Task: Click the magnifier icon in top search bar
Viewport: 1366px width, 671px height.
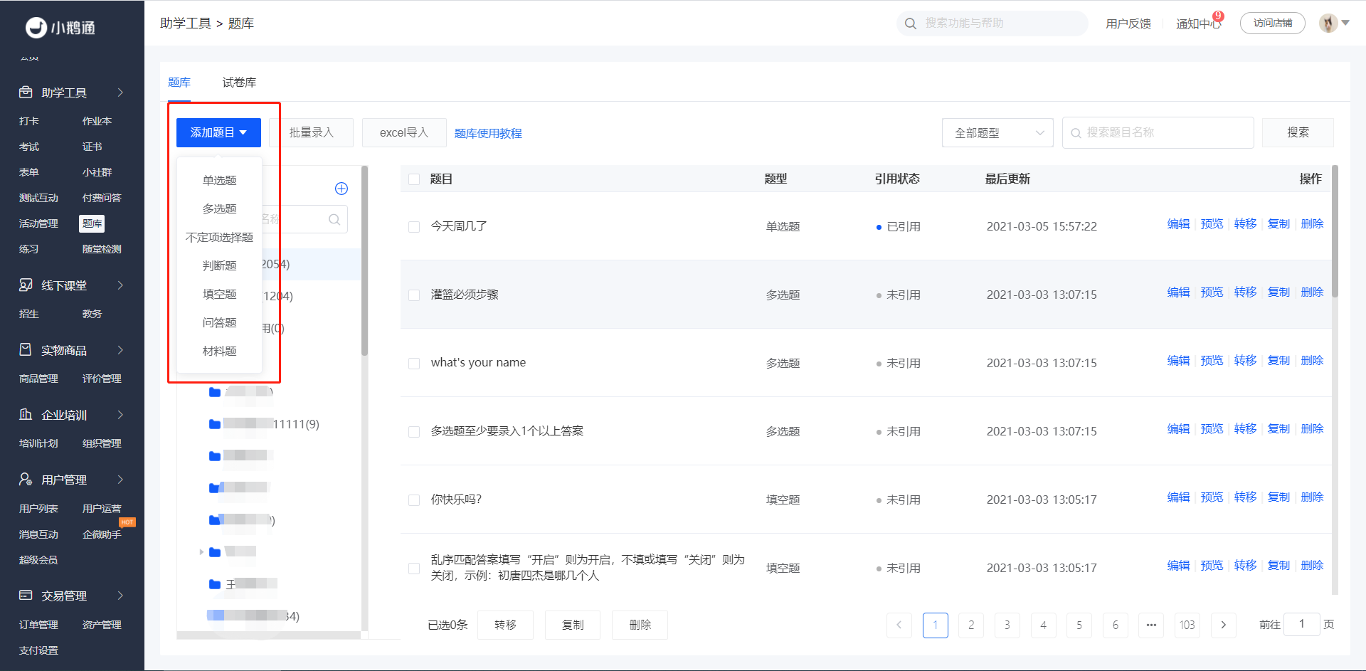Action: [911, 23]
